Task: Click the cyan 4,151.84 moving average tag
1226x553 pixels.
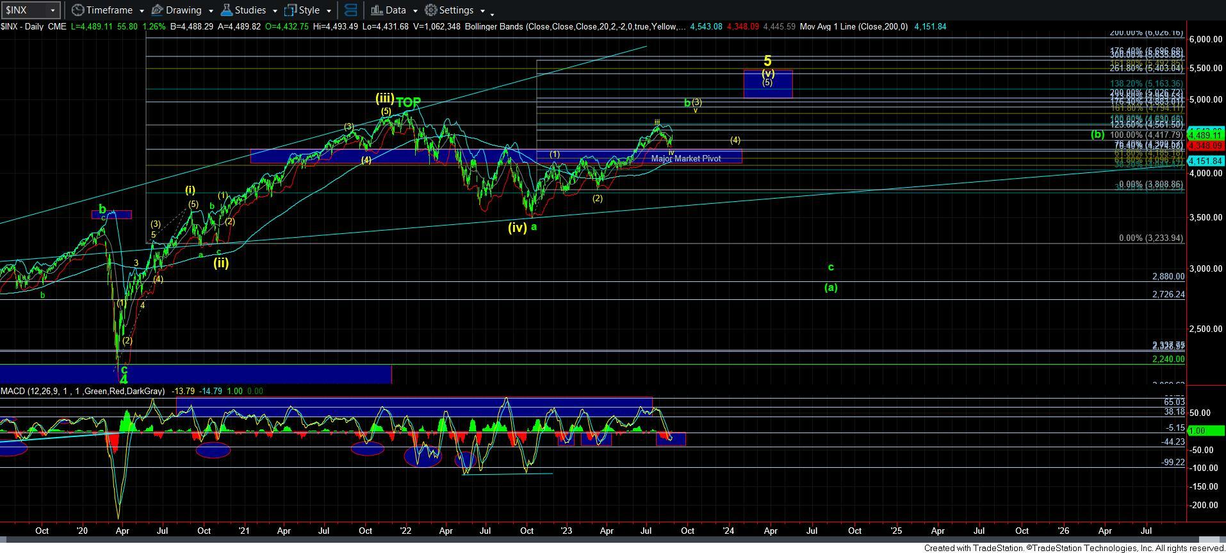Action: [1206, 161]
